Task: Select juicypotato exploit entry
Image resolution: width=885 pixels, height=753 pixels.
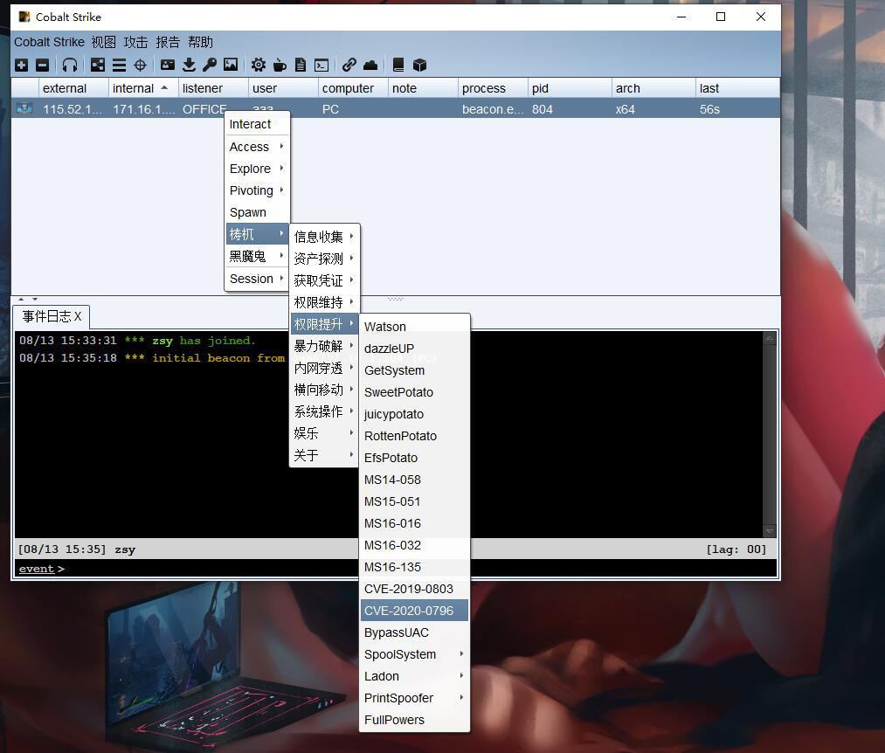Action: pyautogui.click(x=414, y=414)
